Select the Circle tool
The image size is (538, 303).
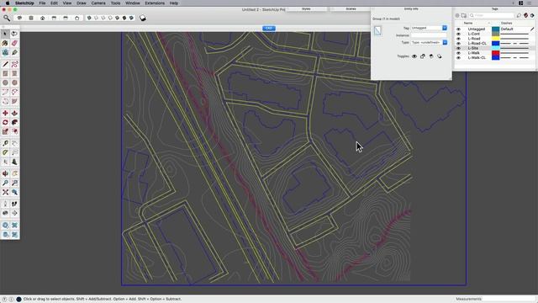point(5,82)
